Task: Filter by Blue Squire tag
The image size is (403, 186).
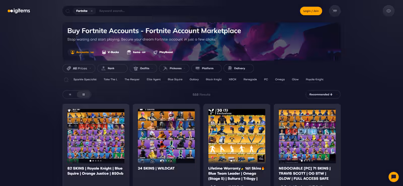Action: [x=175, y=80]
